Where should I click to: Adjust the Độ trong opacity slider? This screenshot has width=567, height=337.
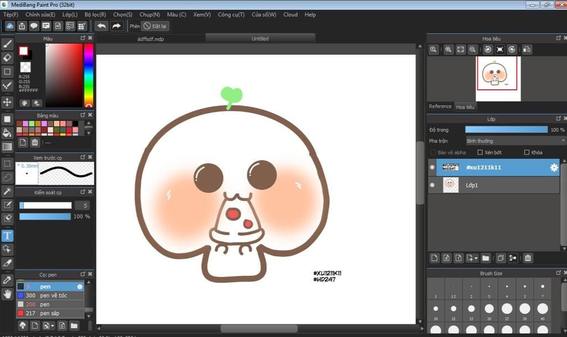click(506, 129)
